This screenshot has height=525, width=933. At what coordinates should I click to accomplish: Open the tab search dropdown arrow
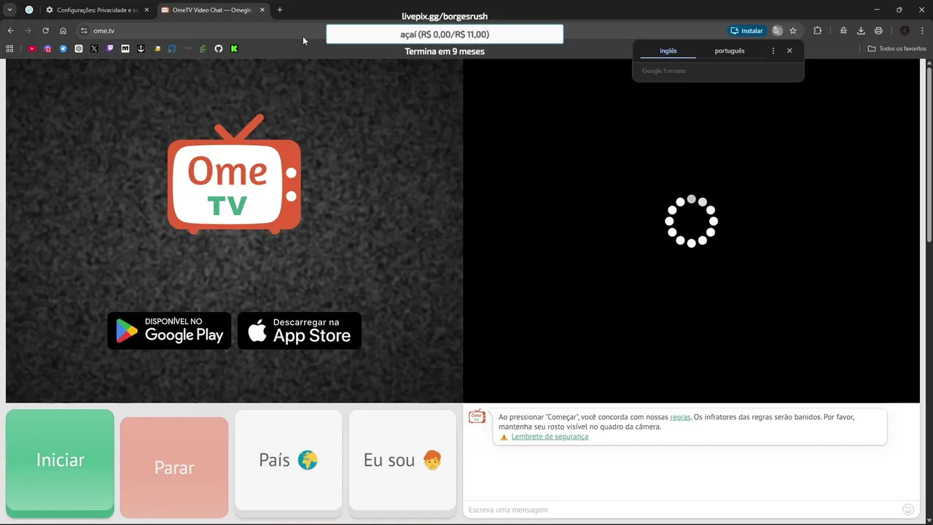(x=9, y=10)
